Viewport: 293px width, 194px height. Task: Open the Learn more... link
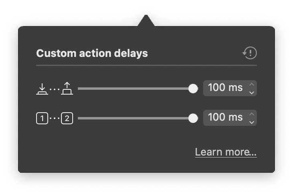pos(226,152)
